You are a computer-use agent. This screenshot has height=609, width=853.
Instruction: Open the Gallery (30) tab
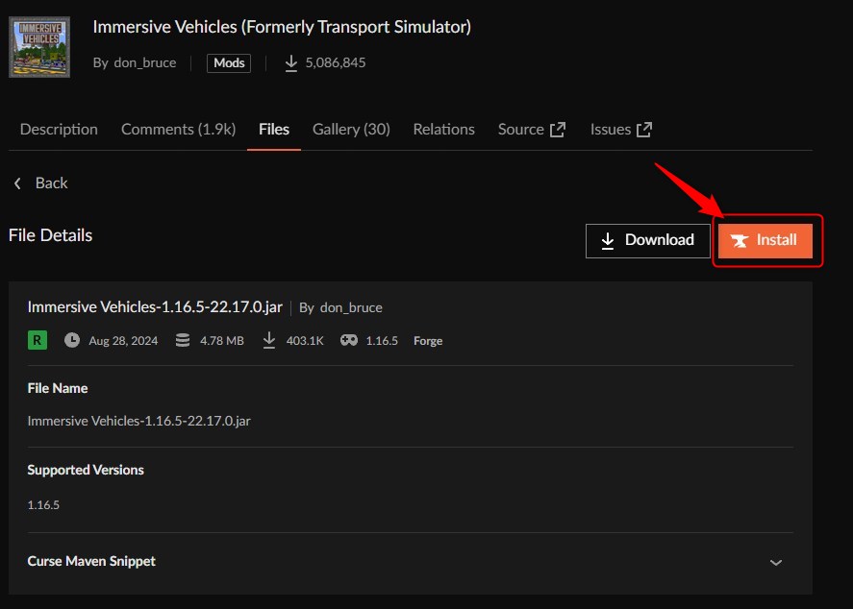(x=351, y=130)
